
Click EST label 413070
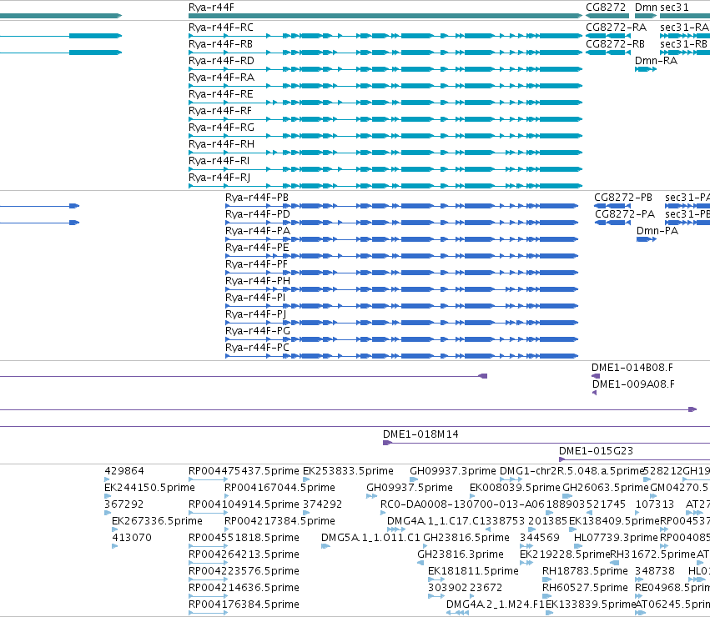[132, 539]
